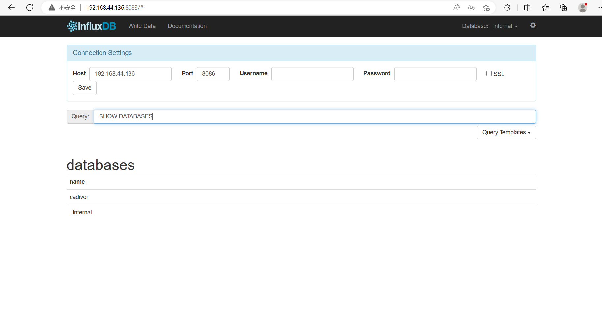Open the read aloud icon
This screenshot has height=314, width=602.
(x=456, y=8)
